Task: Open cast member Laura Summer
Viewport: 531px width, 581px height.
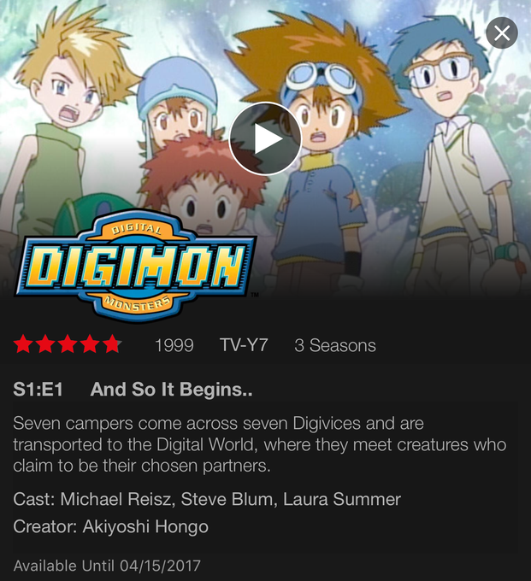Action: click(342, 499)
